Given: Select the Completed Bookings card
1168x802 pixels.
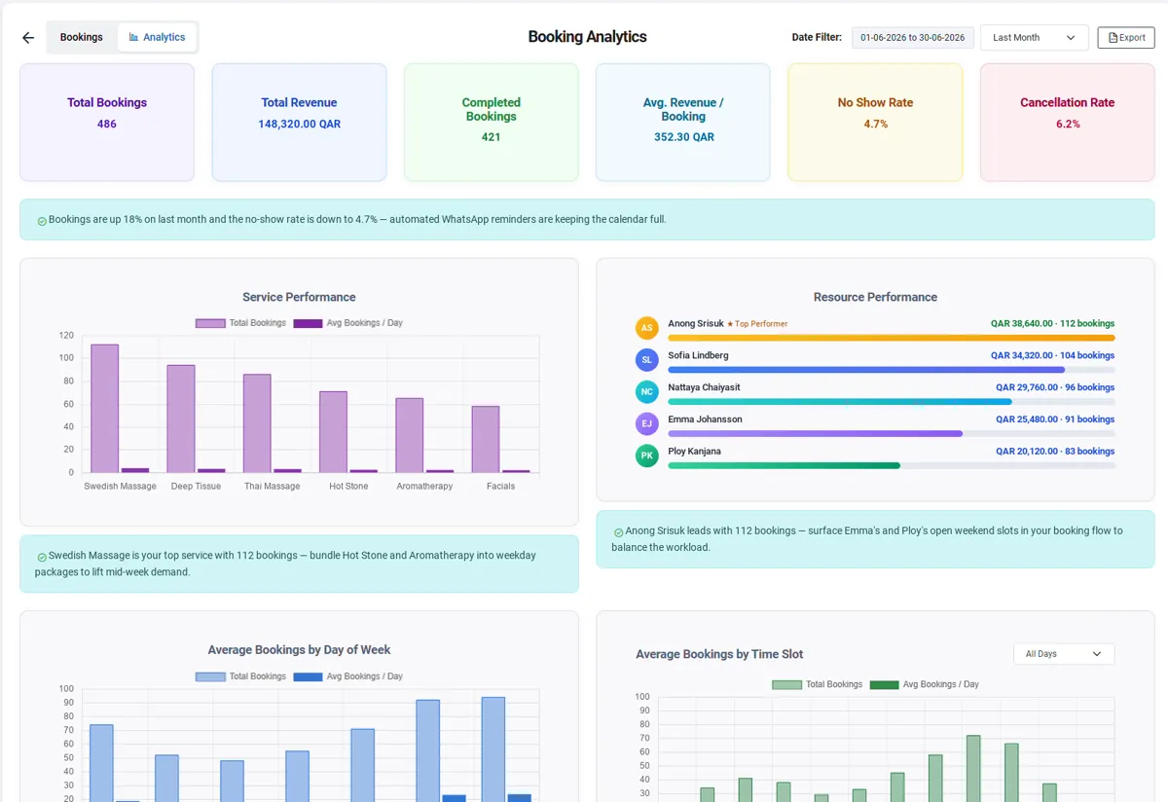Looking at the screenshot, I should pyautogui.click(x=491, y=123).
